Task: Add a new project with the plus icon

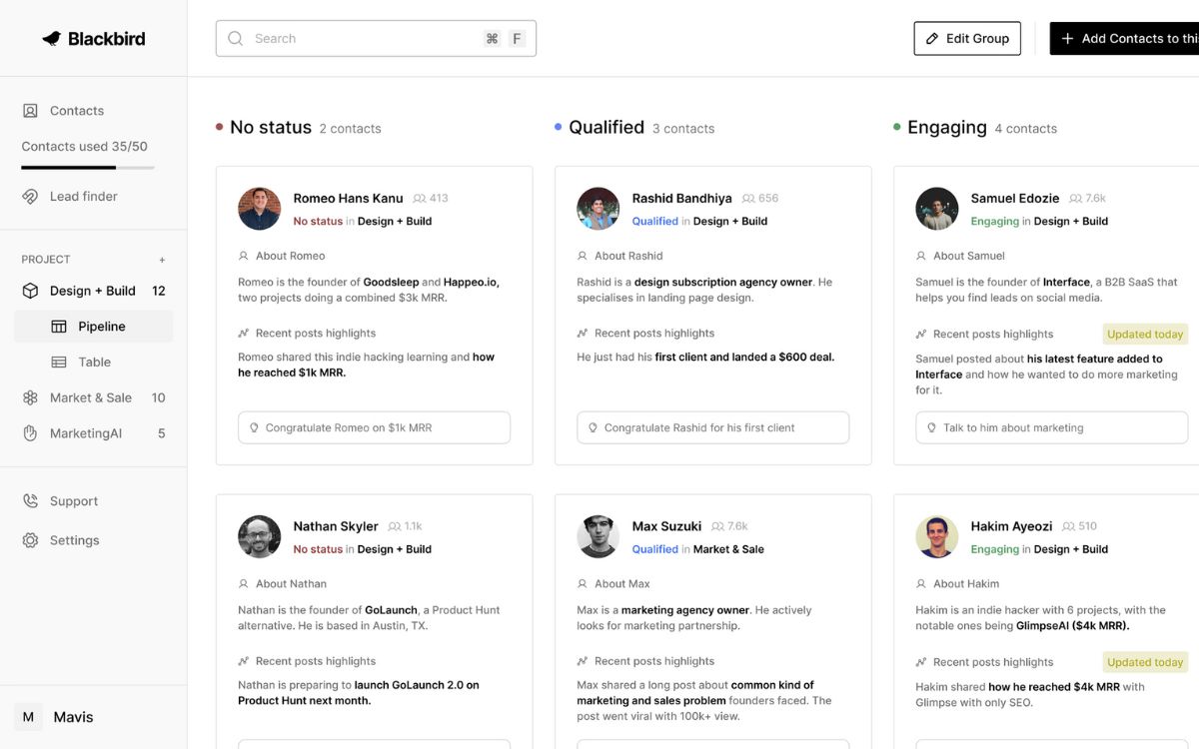Action: point(162,260)
